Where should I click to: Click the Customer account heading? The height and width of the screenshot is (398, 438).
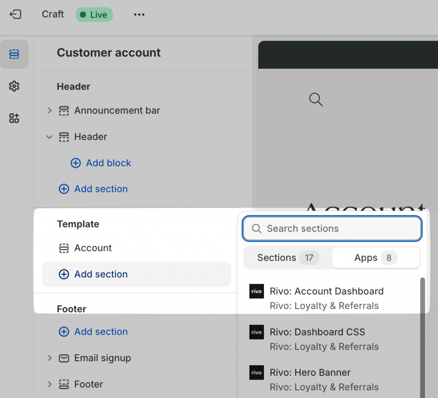click(x=109, y=53)
